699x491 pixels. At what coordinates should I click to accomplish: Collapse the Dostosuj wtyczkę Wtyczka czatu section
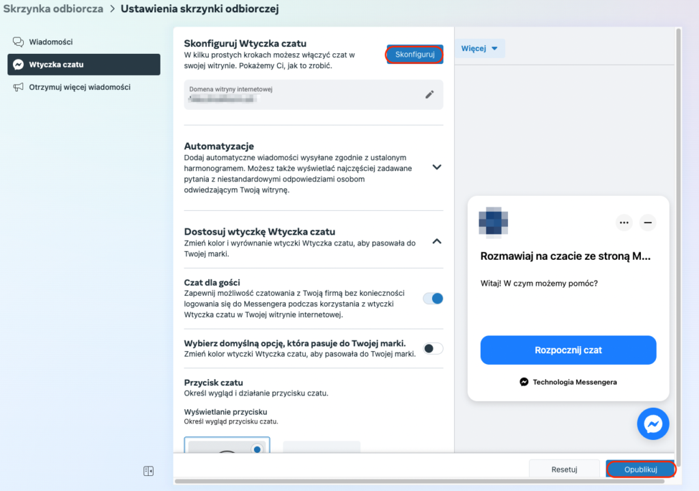438,241
